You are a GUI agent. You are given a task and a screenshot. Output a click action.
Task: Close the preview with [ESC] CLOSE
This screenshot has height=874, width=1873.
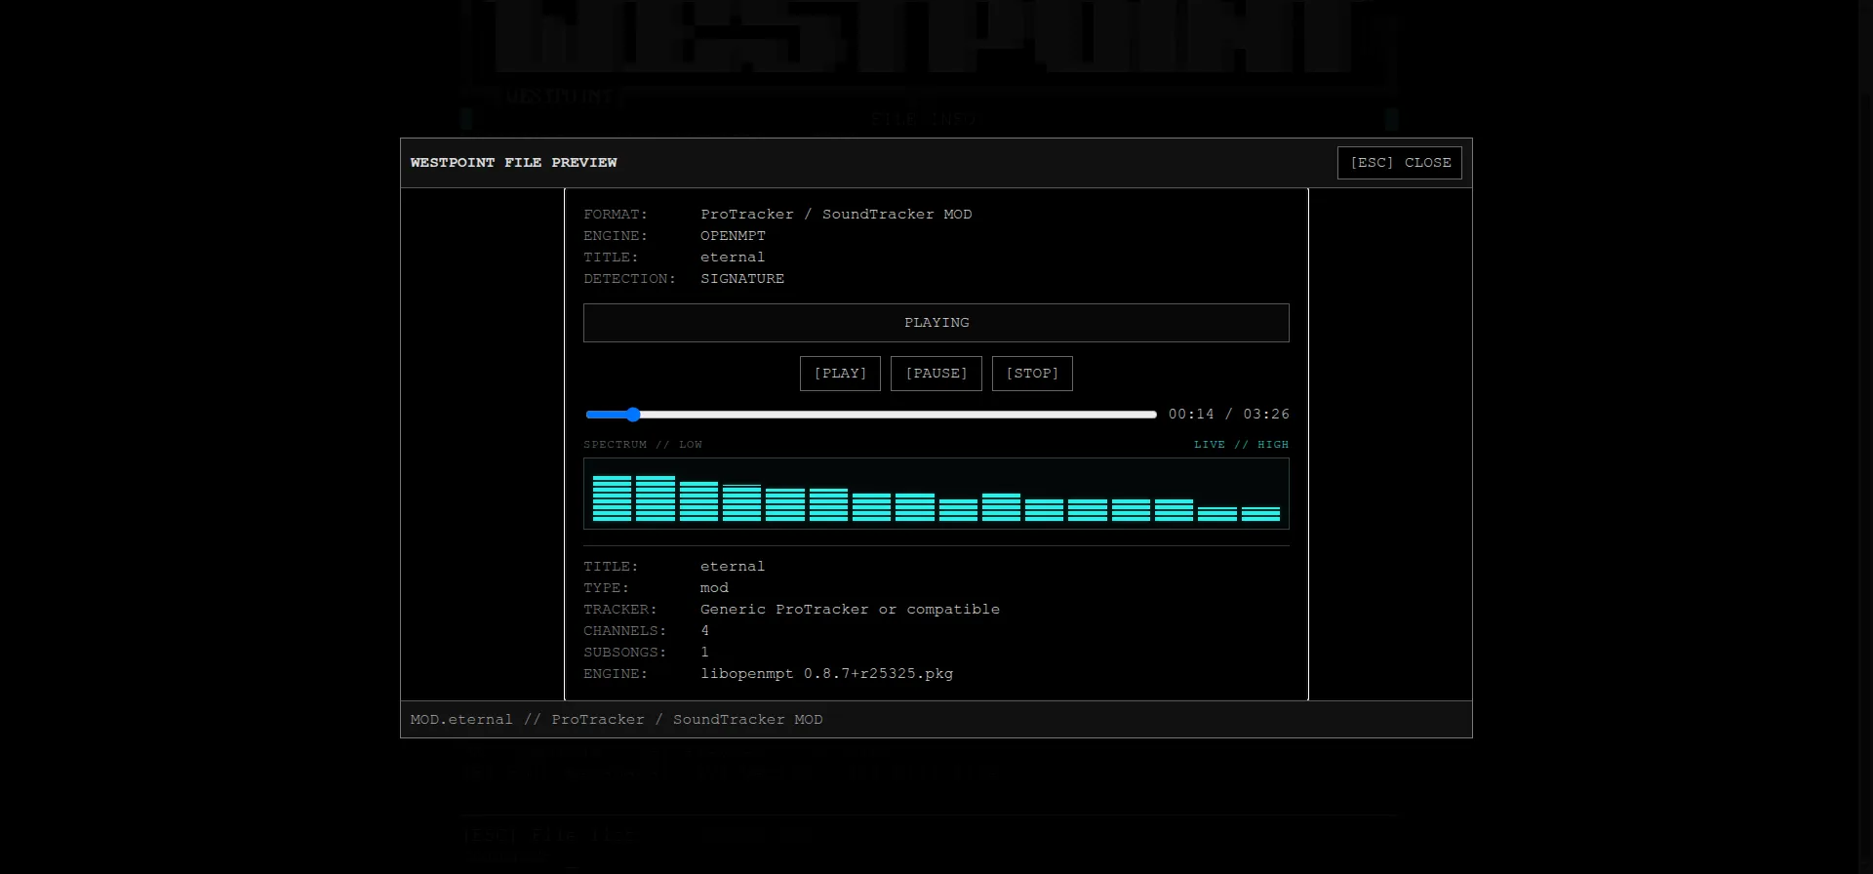(1400, 163)
